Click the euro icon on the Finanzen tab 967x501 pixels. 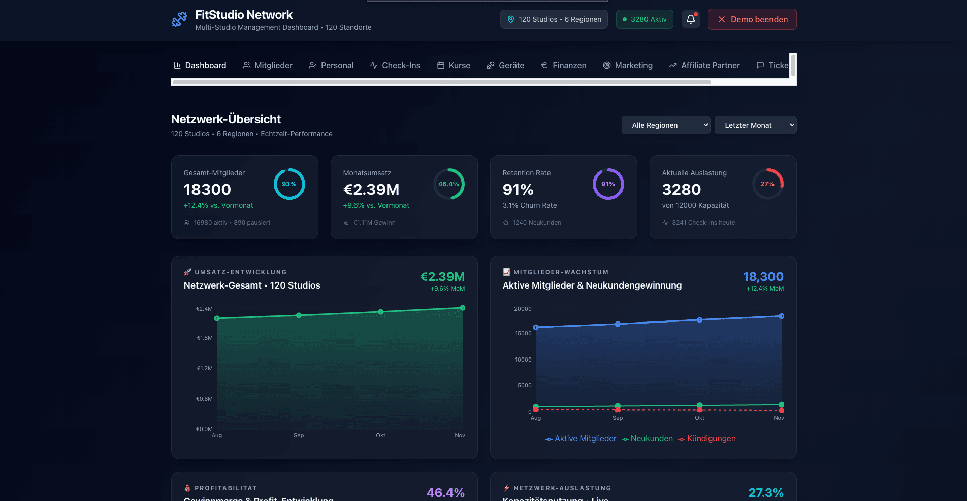(x=543, y=65)
